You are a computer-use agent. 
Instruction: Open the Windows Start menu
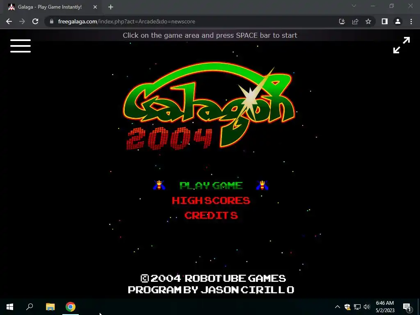(x=10, y=307)
